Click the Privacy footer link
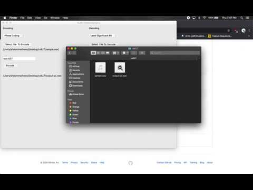 tap(74, 163)
